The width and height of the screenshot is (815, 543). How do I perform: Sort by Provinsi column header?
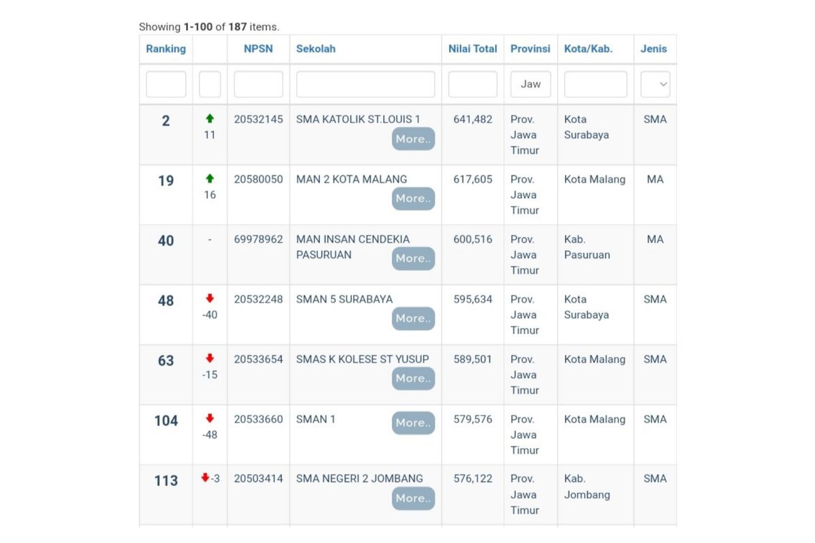click(x=530, y=49)
